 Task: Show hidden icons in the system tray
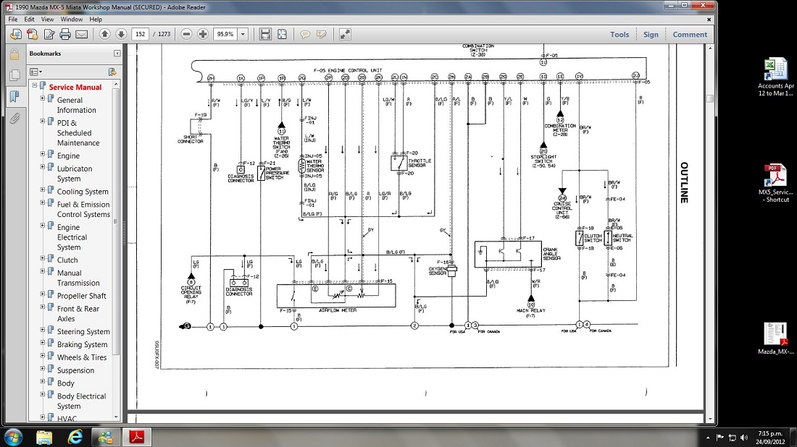pyautogui.click(x=708, y=438)
